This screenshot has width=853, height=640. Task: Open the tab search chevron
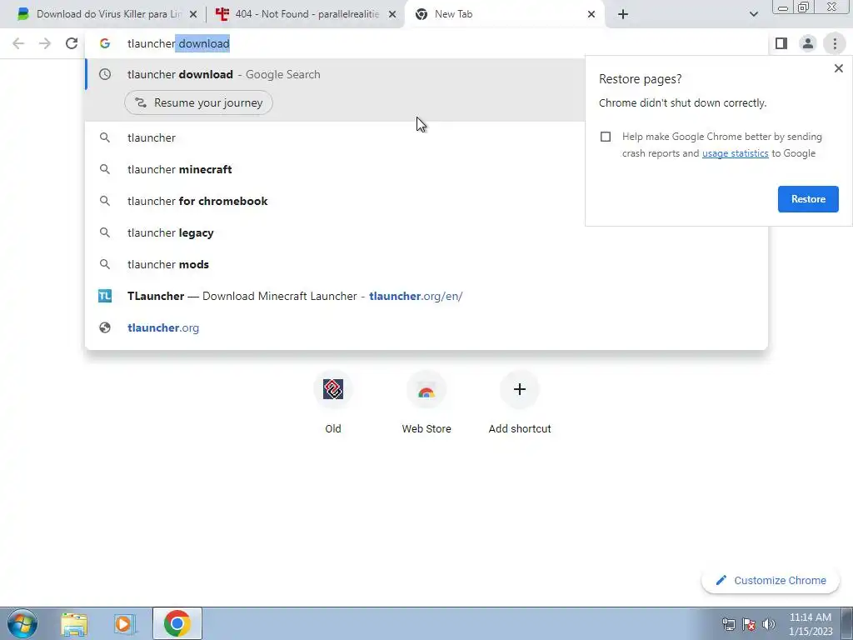coord(753,14)
